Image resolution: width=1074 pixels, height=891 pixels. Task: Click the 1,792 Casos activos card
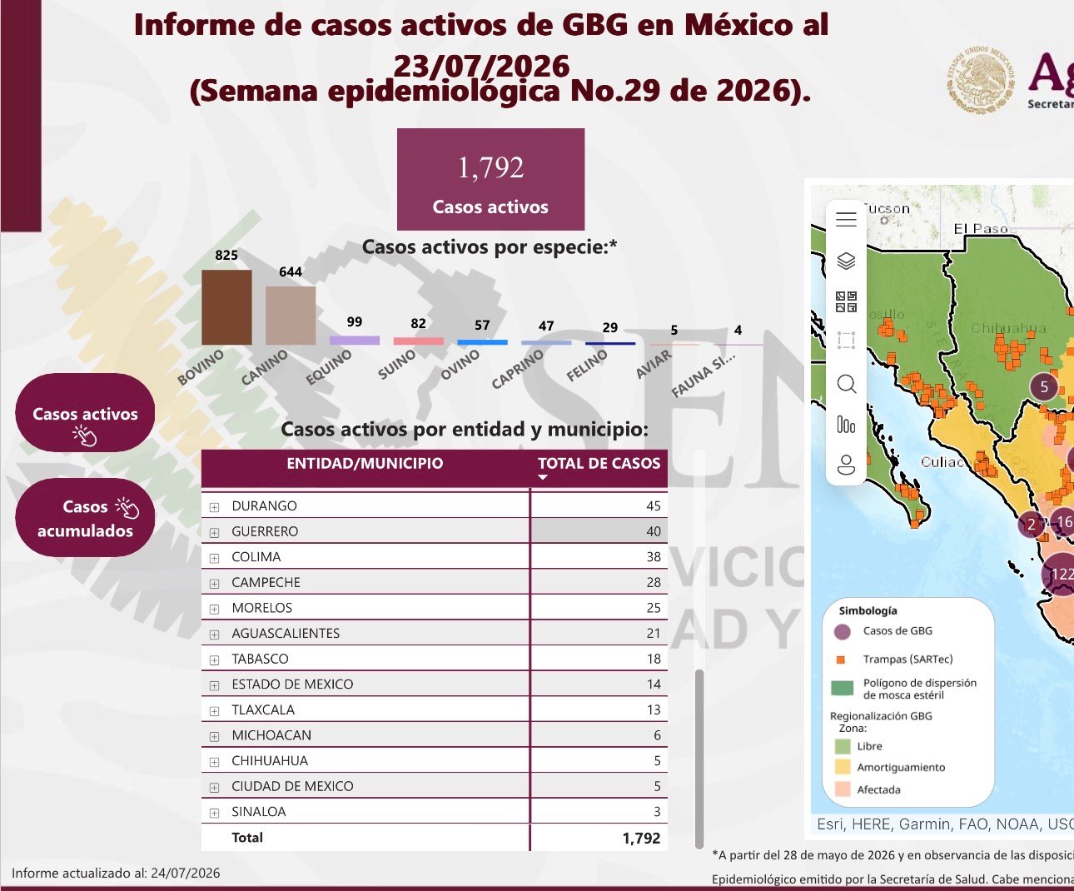pos(490,179)
